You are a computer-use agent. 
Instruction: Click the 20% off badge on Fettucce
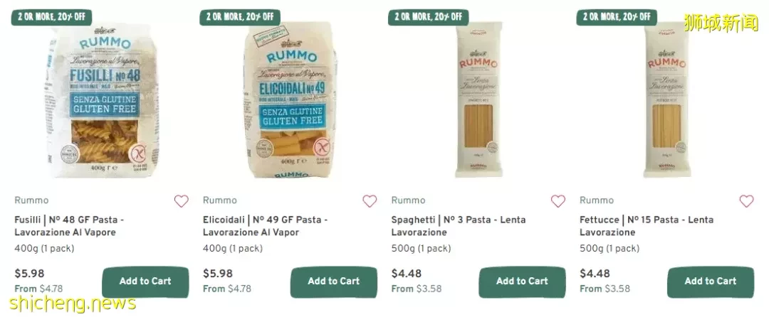[617, 16]
